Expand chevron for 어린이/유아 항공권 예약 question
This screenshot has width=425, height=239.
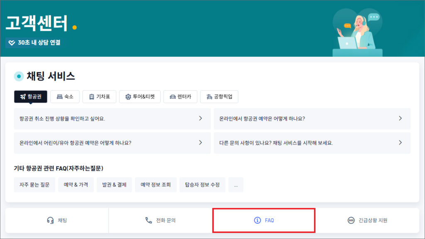pos(200,143)
